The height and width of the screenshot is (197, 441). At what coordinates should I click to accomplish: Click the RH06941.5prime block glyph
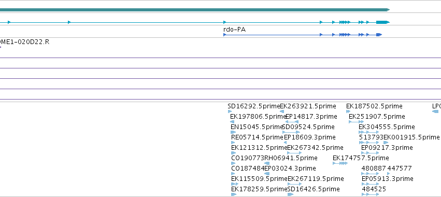pyautogui.click(x=267, y=163)
